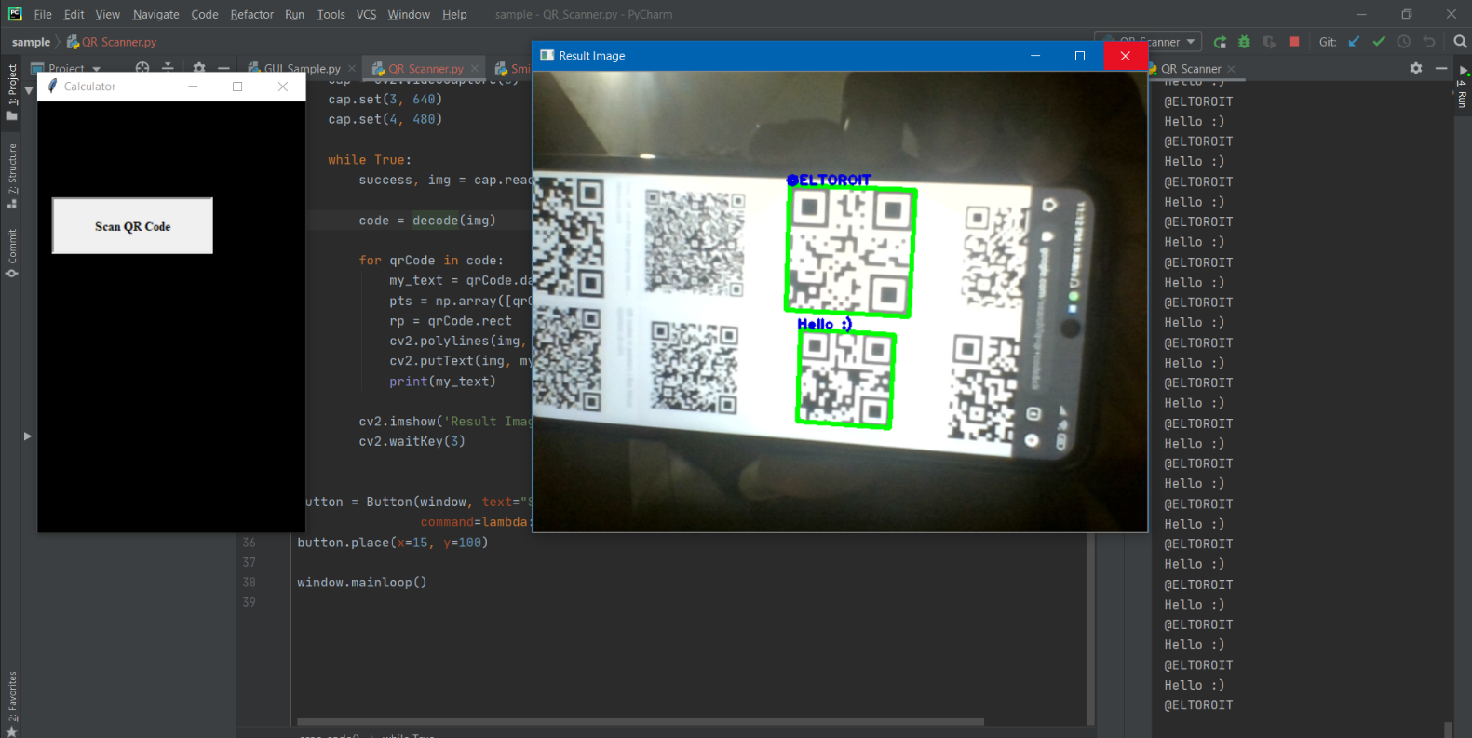This screenshot has height=738, width=1472.
Task: Click Project panel locate-file target icon
Action: [x=142, y=68]
